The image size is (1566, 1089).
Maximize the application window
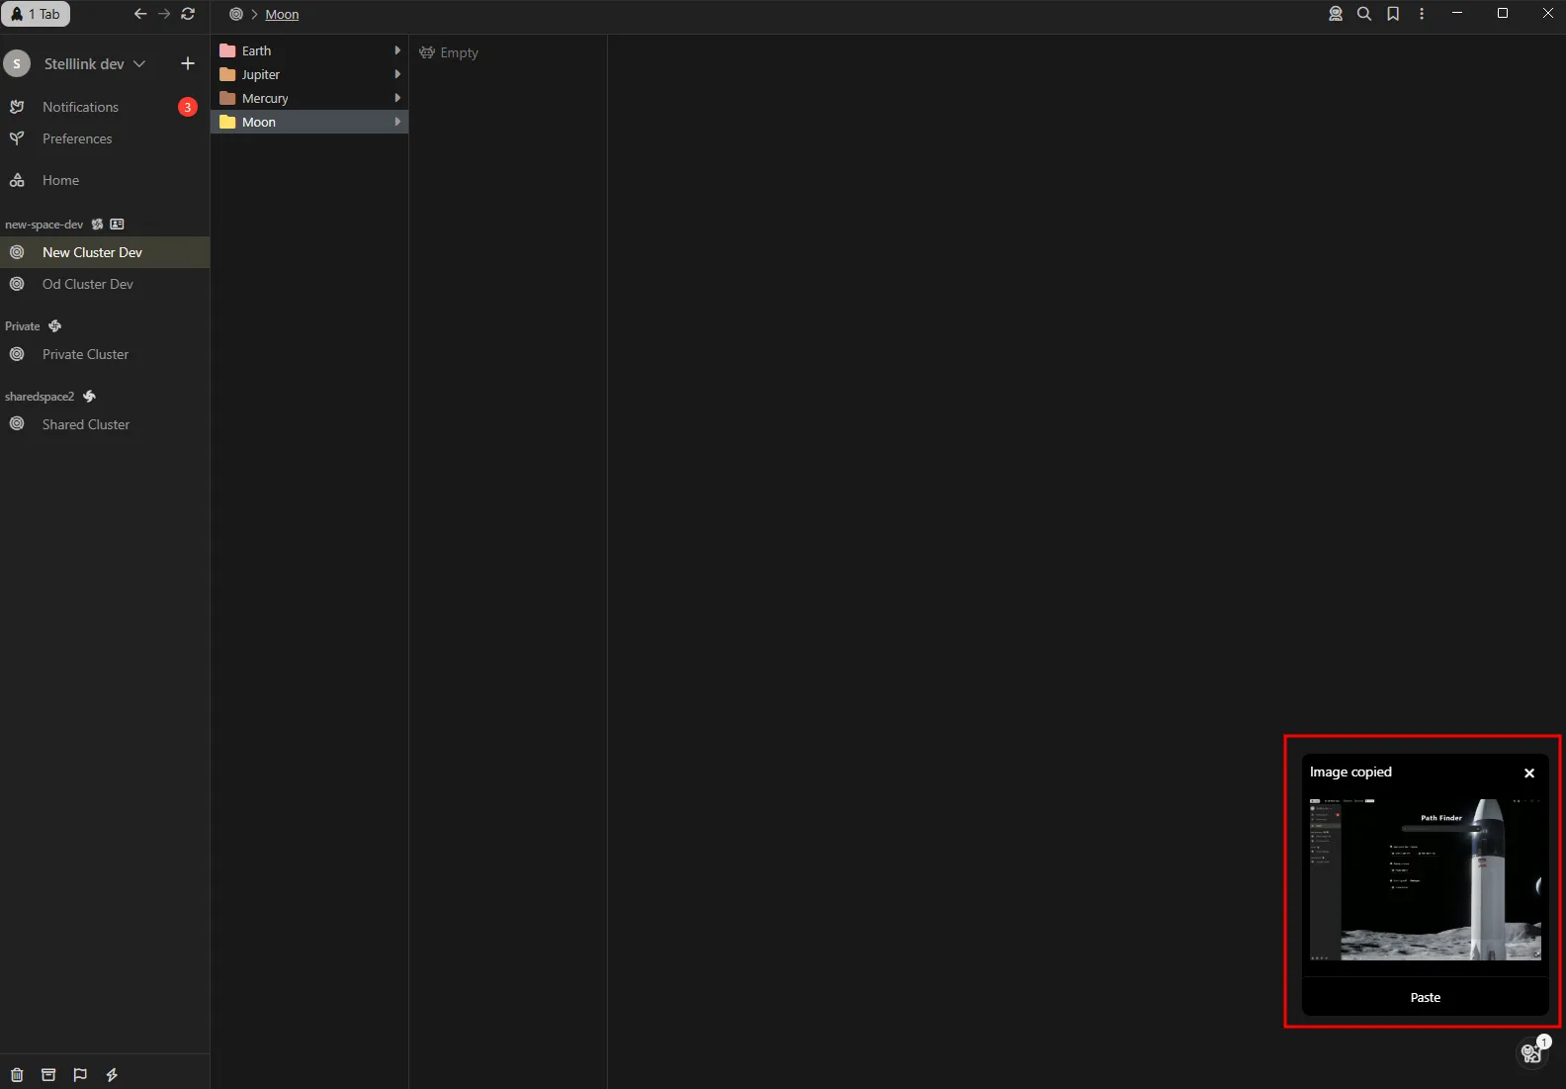pos(1503,13)
